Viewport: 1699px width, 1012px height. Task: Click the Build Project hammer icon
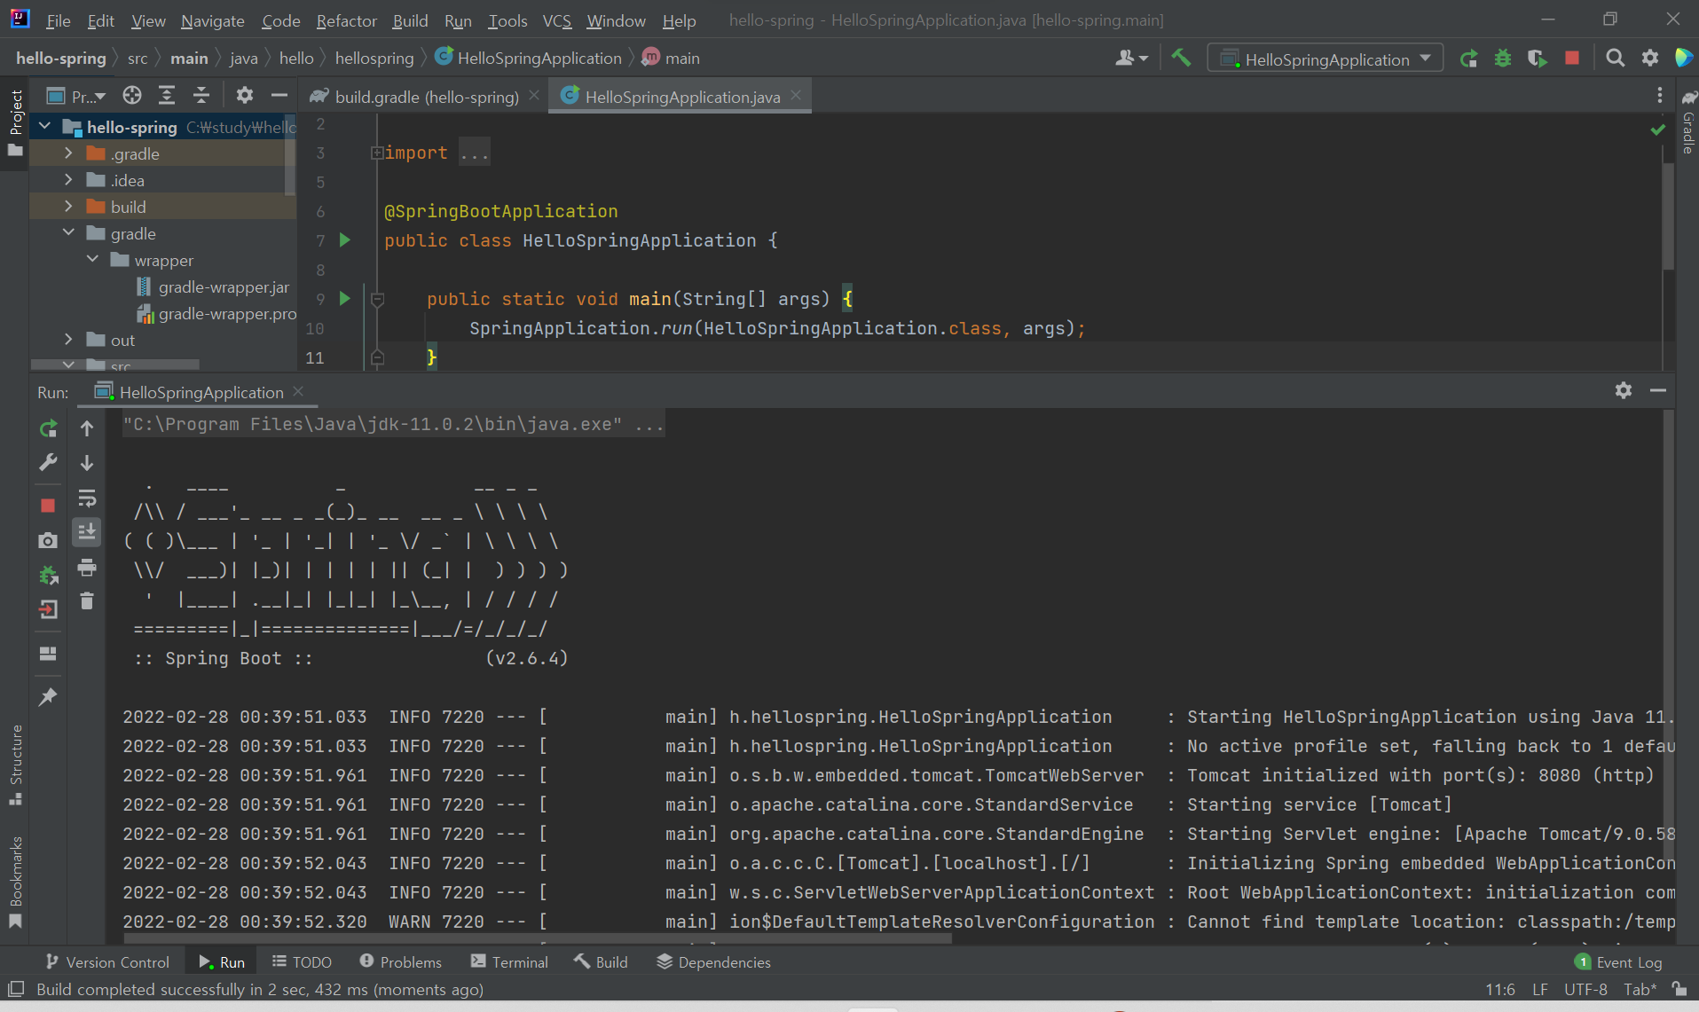(1181, 59)
